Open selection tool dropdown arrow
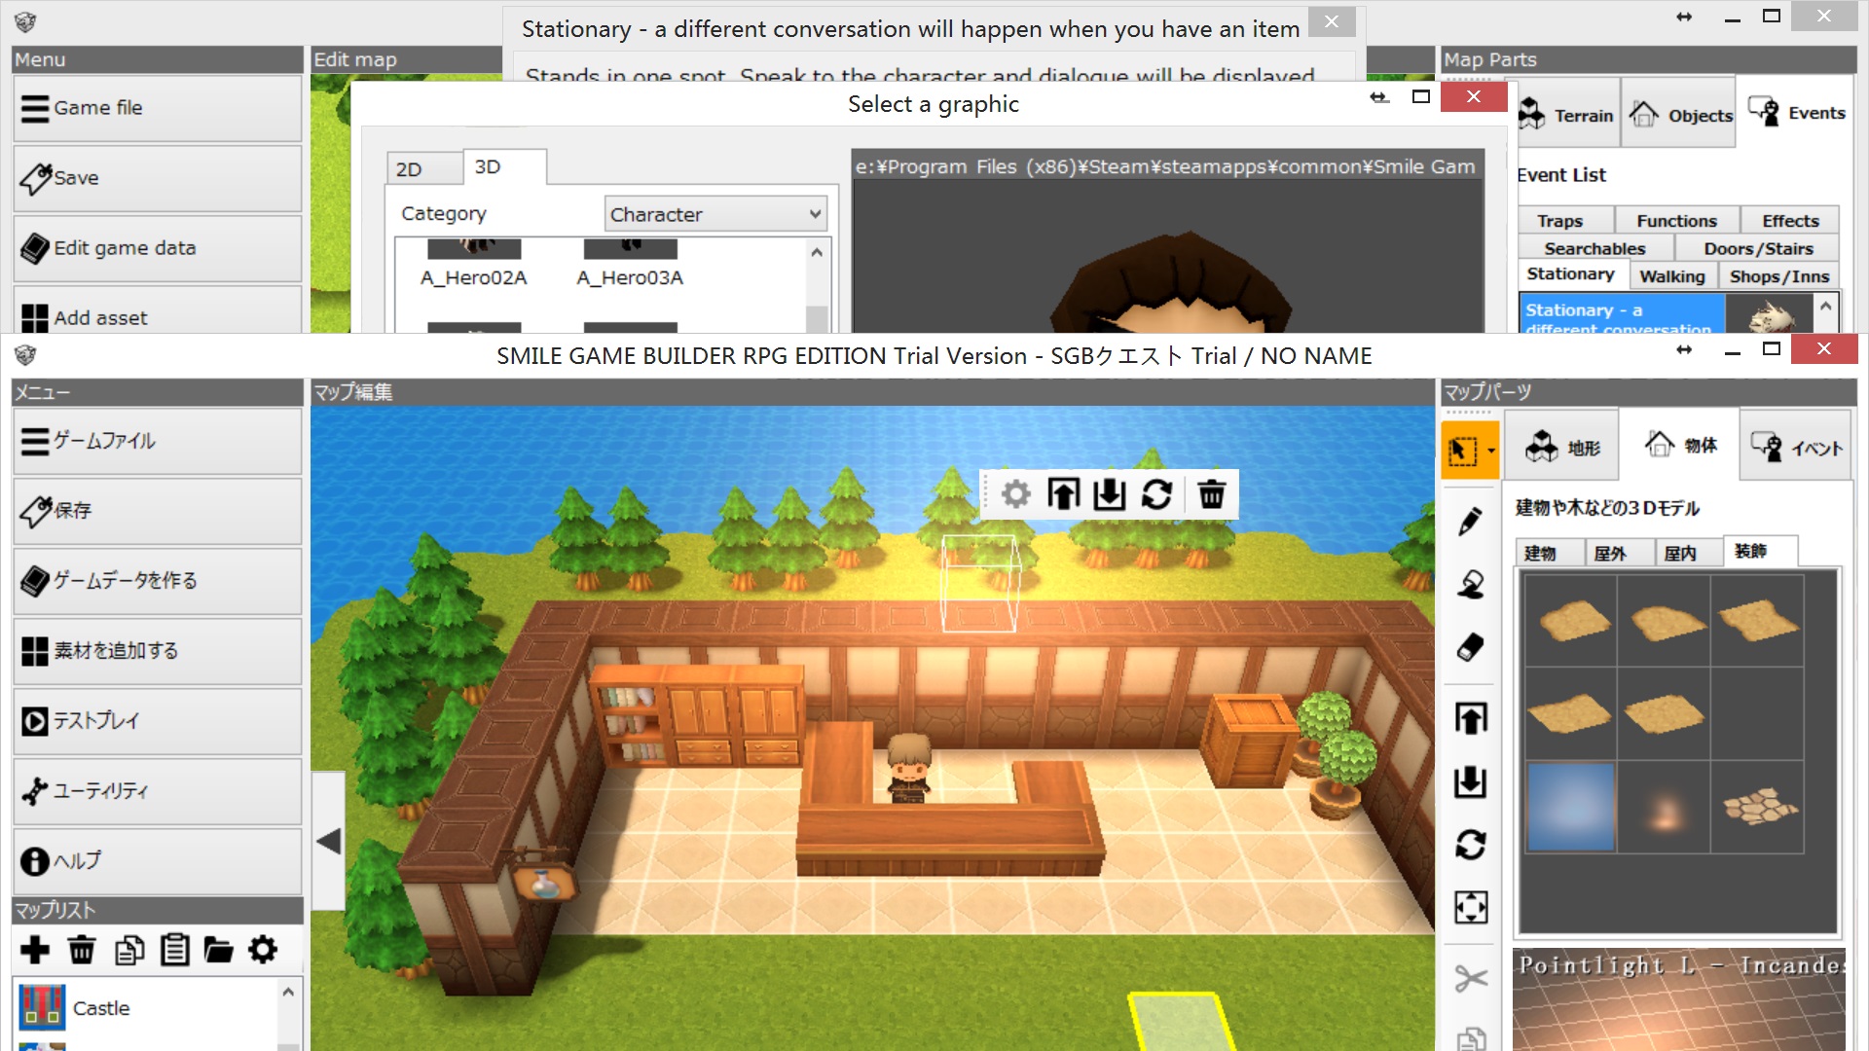Image resolution: width=1869 pixels, height=1051 pixels. [x=1491, y=451]
